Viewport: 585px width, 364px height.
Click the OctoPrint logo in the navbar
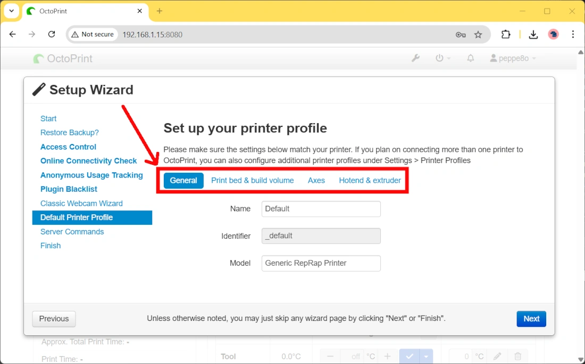click(x=63, y=58)
